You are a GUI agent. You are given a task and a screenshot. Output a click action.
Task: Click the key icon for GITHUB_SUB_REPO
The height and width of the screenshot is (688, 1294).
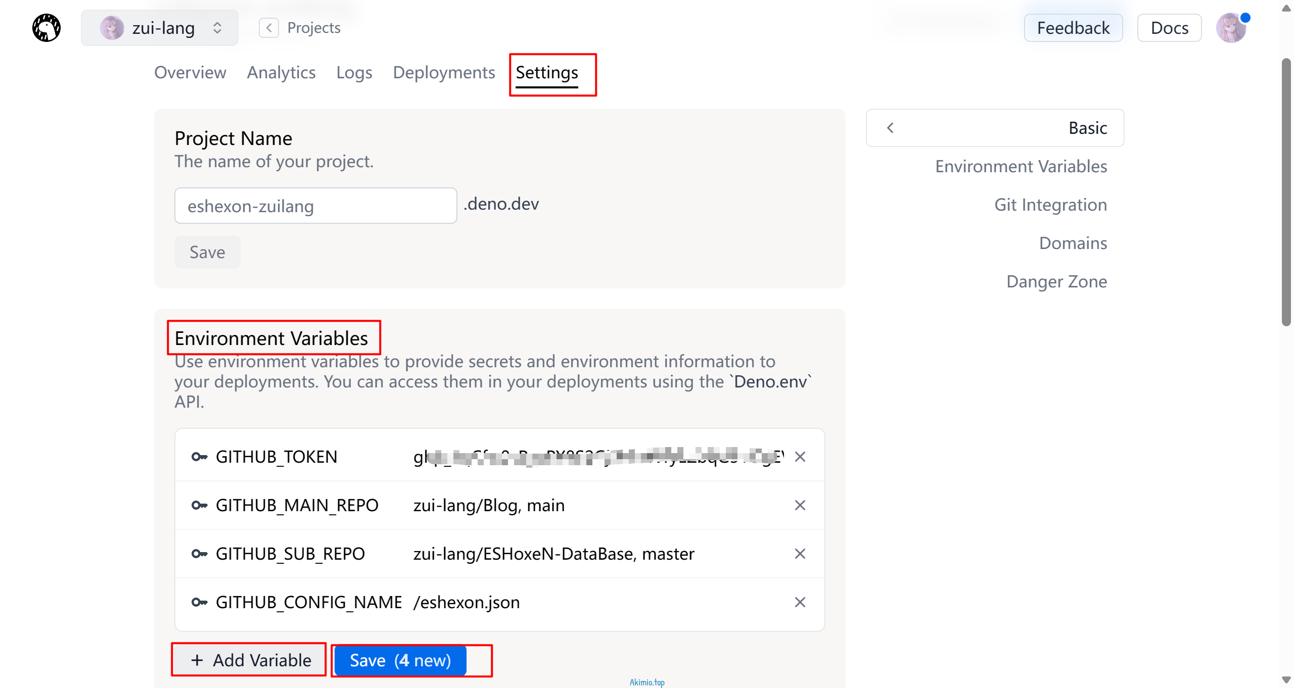tap(199, 554)
